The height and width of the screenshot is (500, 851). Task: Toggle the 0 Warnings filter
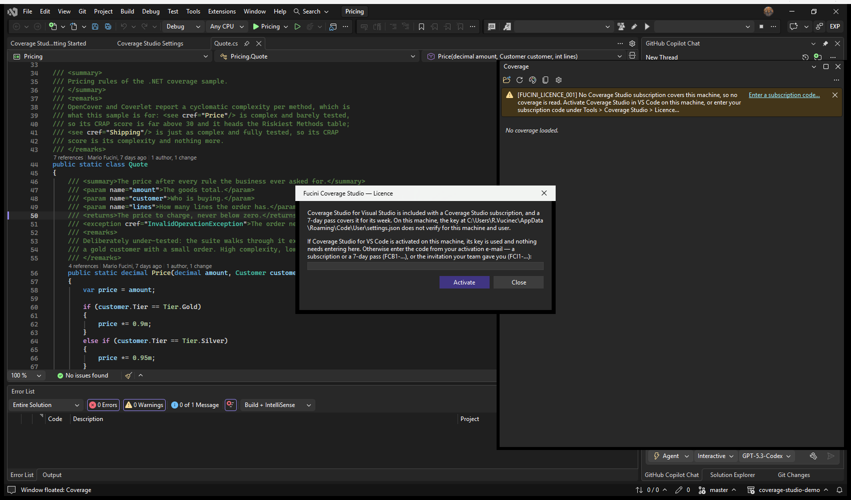coord(144,405)
